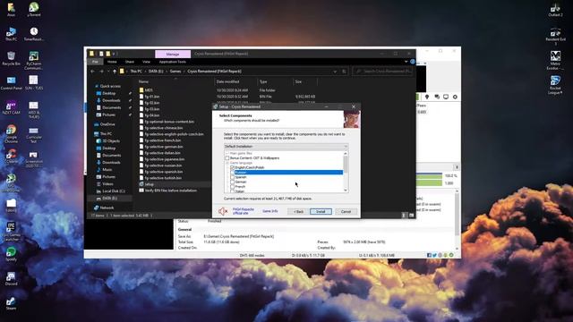
Task: Open the Metro Exodus desktop shortcut
Action: click(555, 60)
